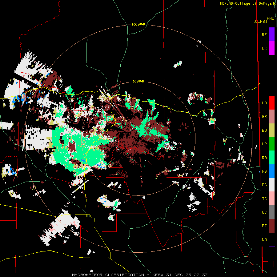Click the HA red legend swatch

[x=272, y=103]
